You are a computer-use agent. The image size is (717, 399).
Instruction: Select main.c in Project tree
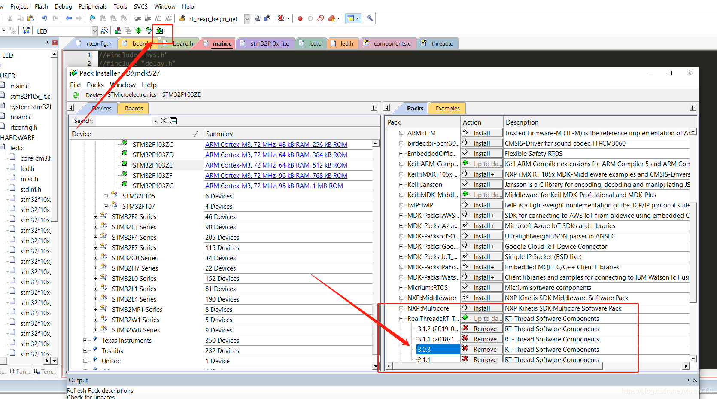click(19, 86)
